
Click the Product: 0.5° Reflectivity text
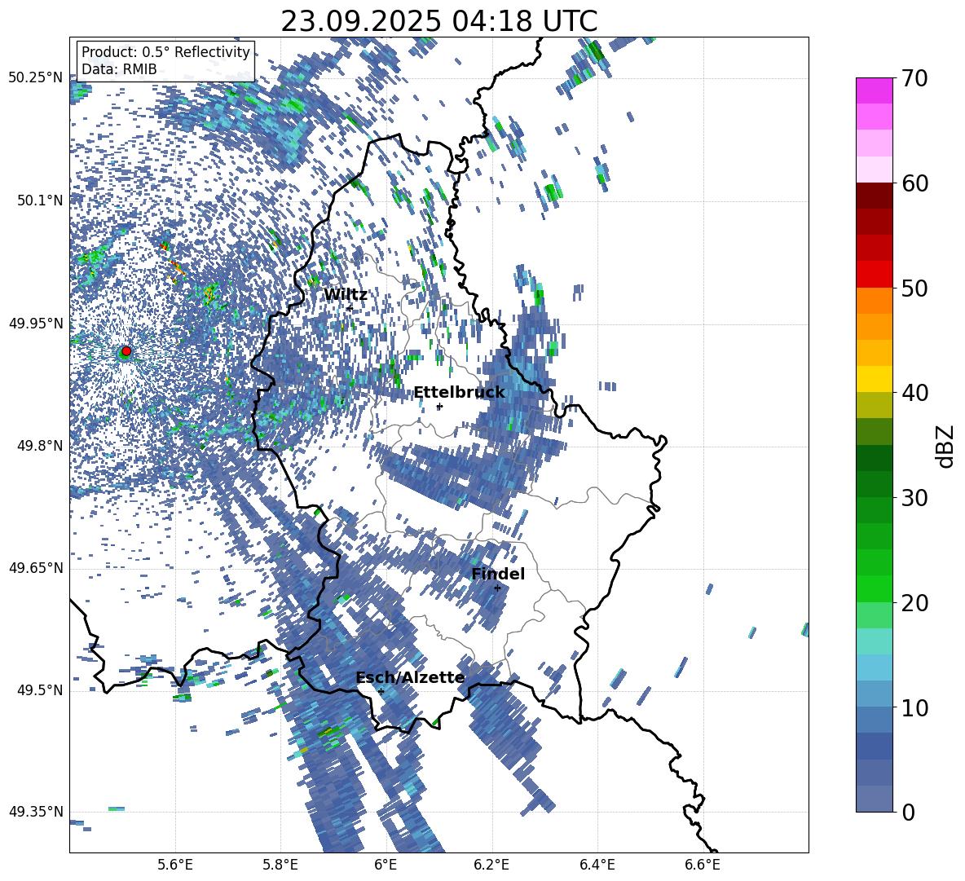pyautogui.click(x=165, y=52)
